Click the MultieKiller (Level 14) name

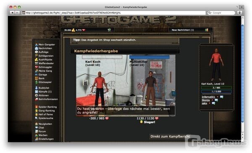pos(138,63)
